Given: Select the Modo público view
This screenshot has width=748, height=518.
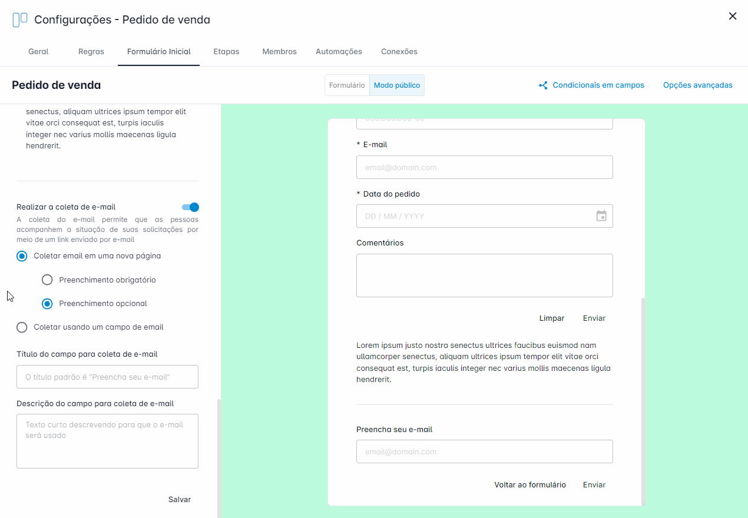Looking at the screenshot, I should (x=397, y=85).
